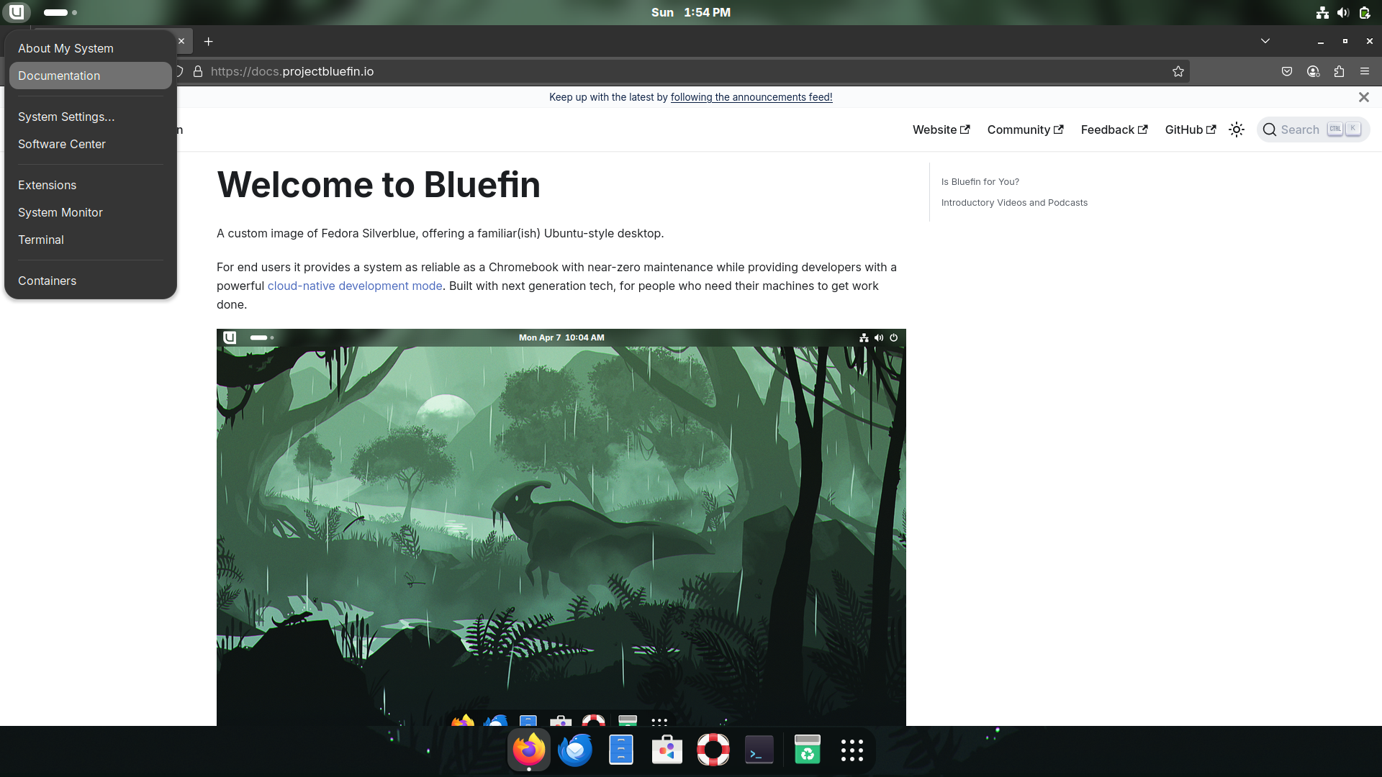This screenshot has width=1382, height=777.
Task: Open the network icon in the top bar
Action: tap(1322, 12)
